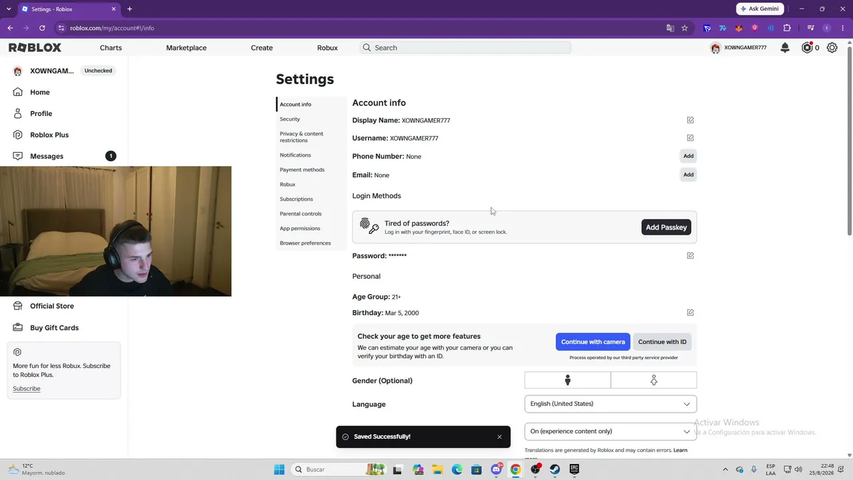
Task: Open the Chrome tab search dropdown
Action: 9,9
